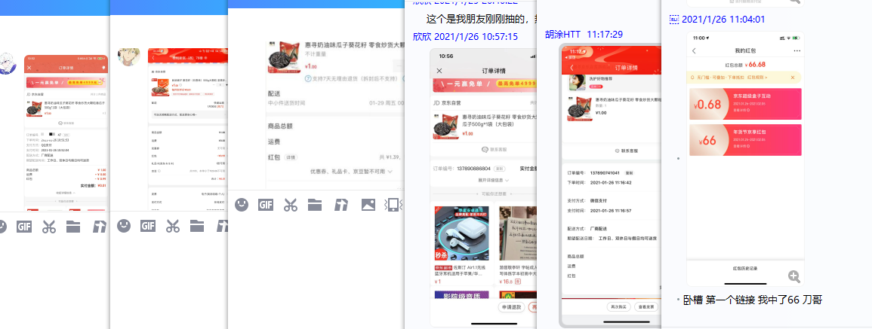Click the GIF icon in leftmost chat toolbar
Screen dimensions: 872x329
tap(24, 225)
